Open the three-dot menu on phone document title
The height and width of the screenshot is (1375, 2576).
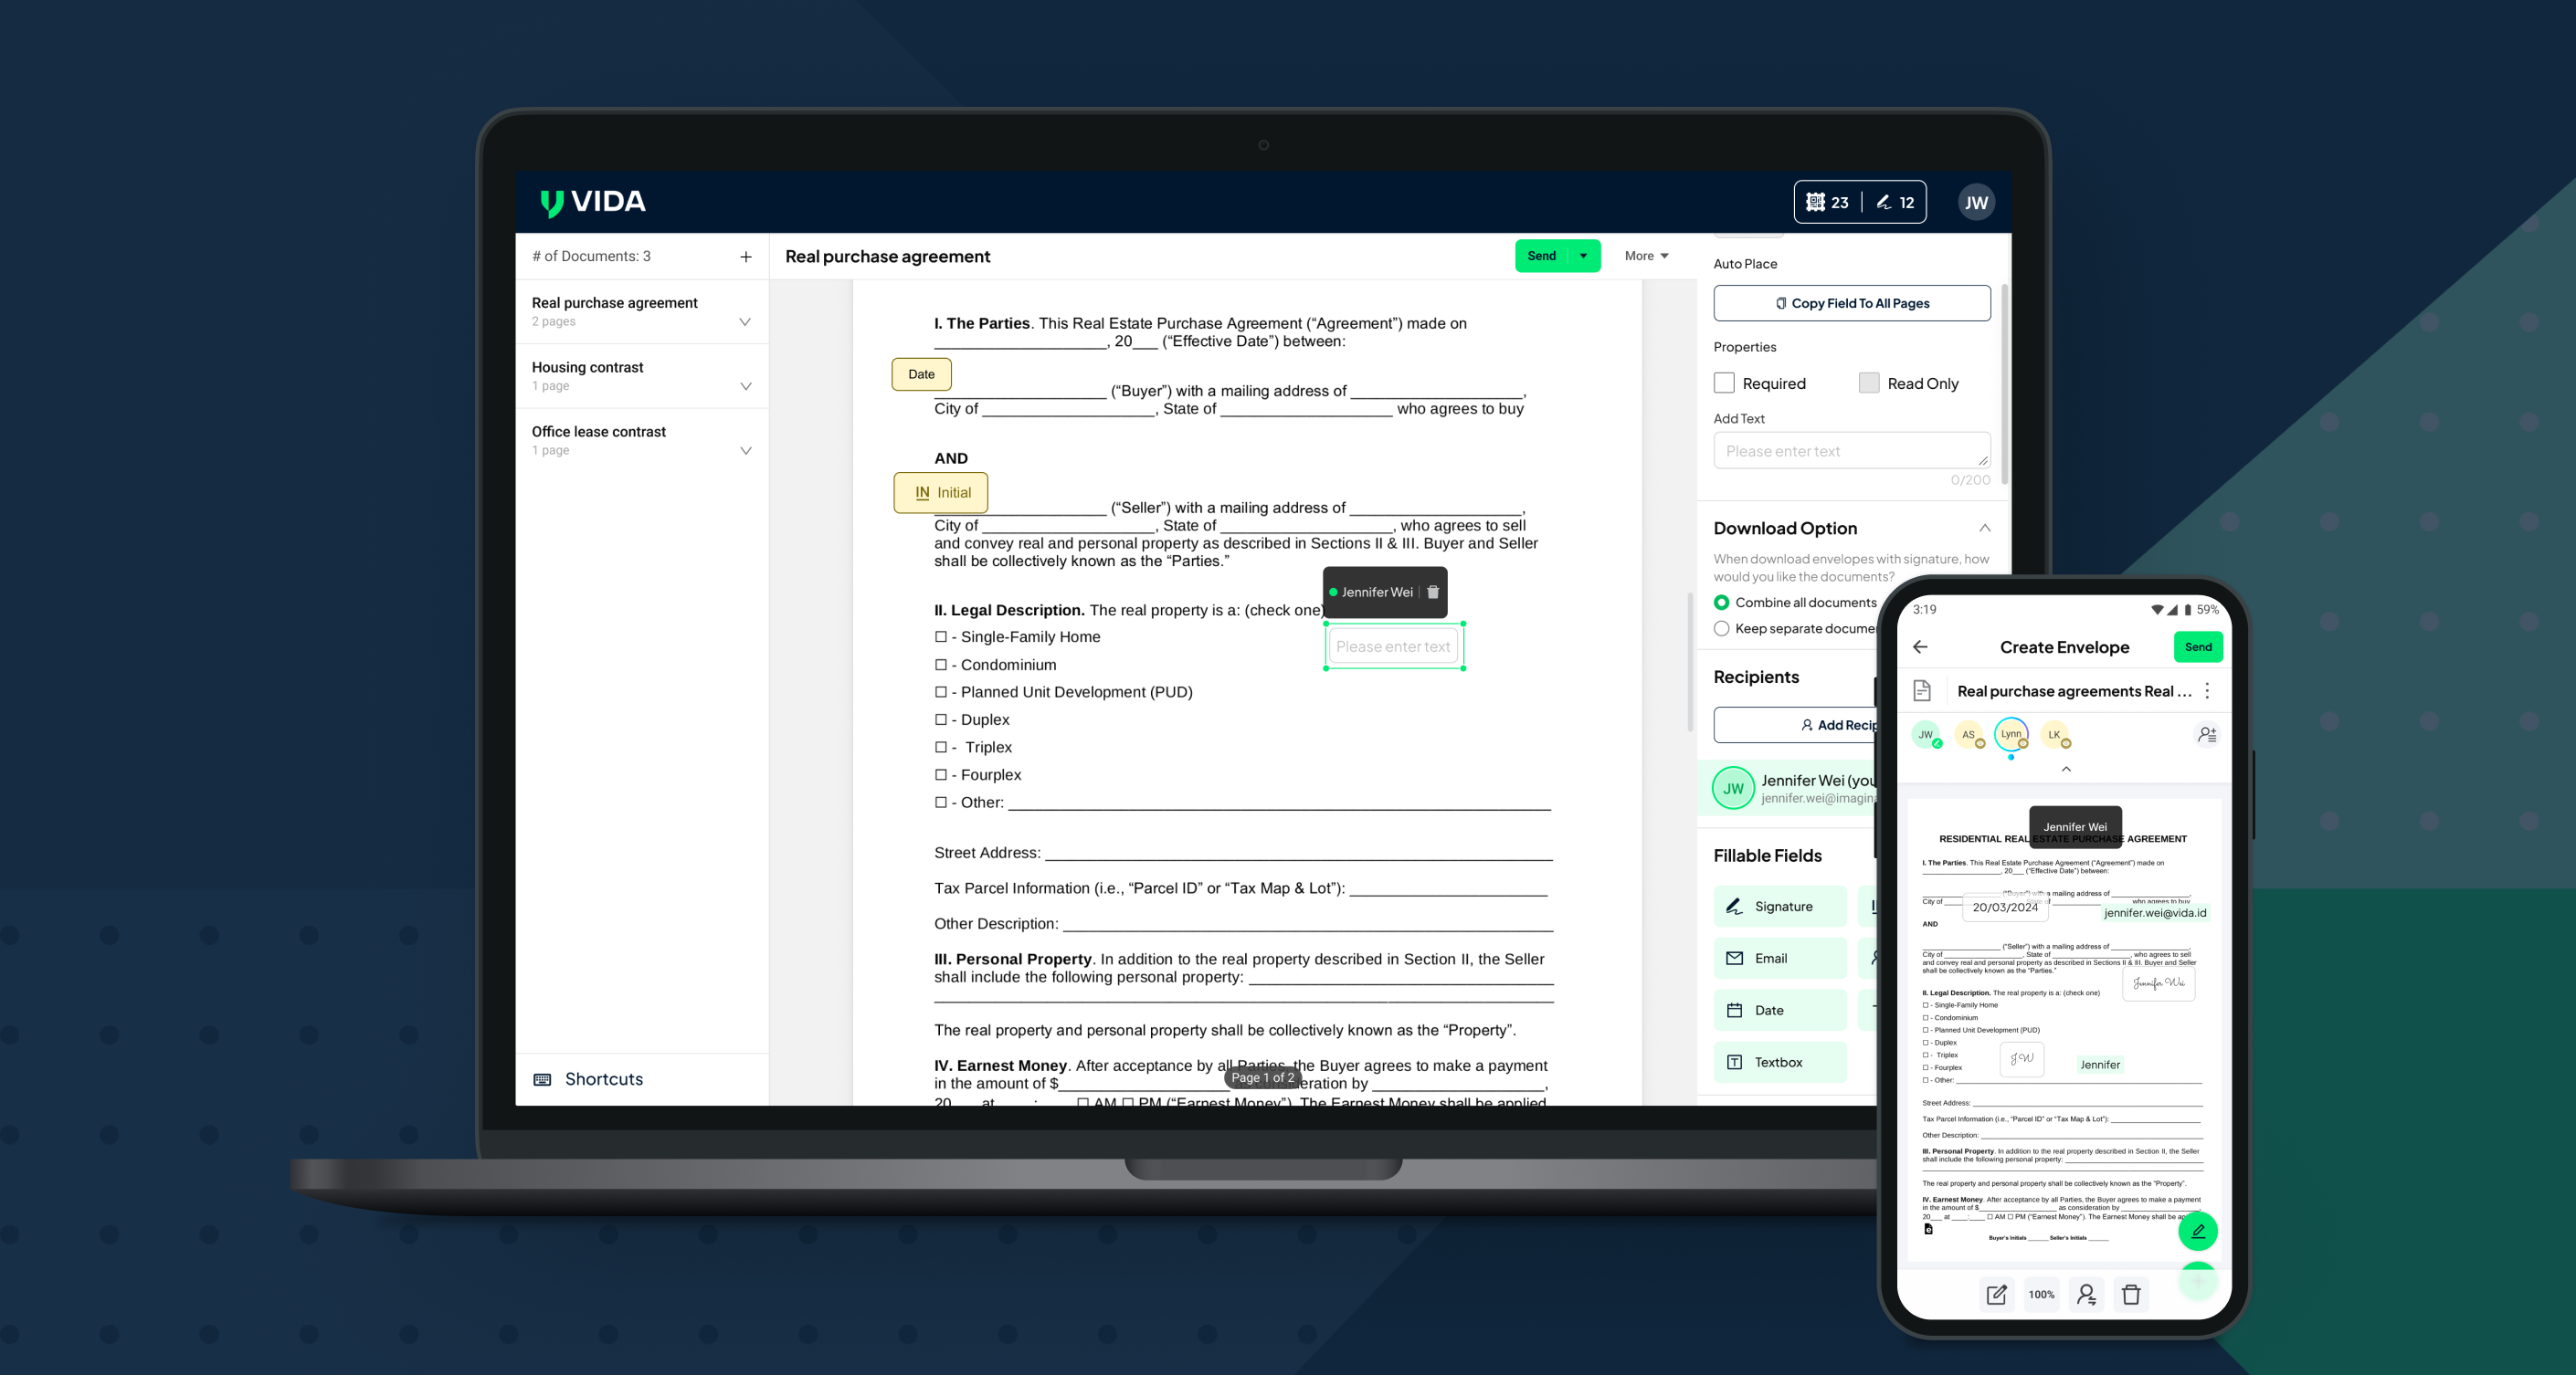pyautogui.click(x=2207, y=691)
